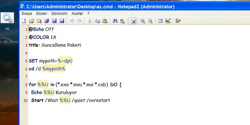The image size is (250, 125).
Task: Browse files using the folder-magnifier icon
Action: (x=39, y=21)
